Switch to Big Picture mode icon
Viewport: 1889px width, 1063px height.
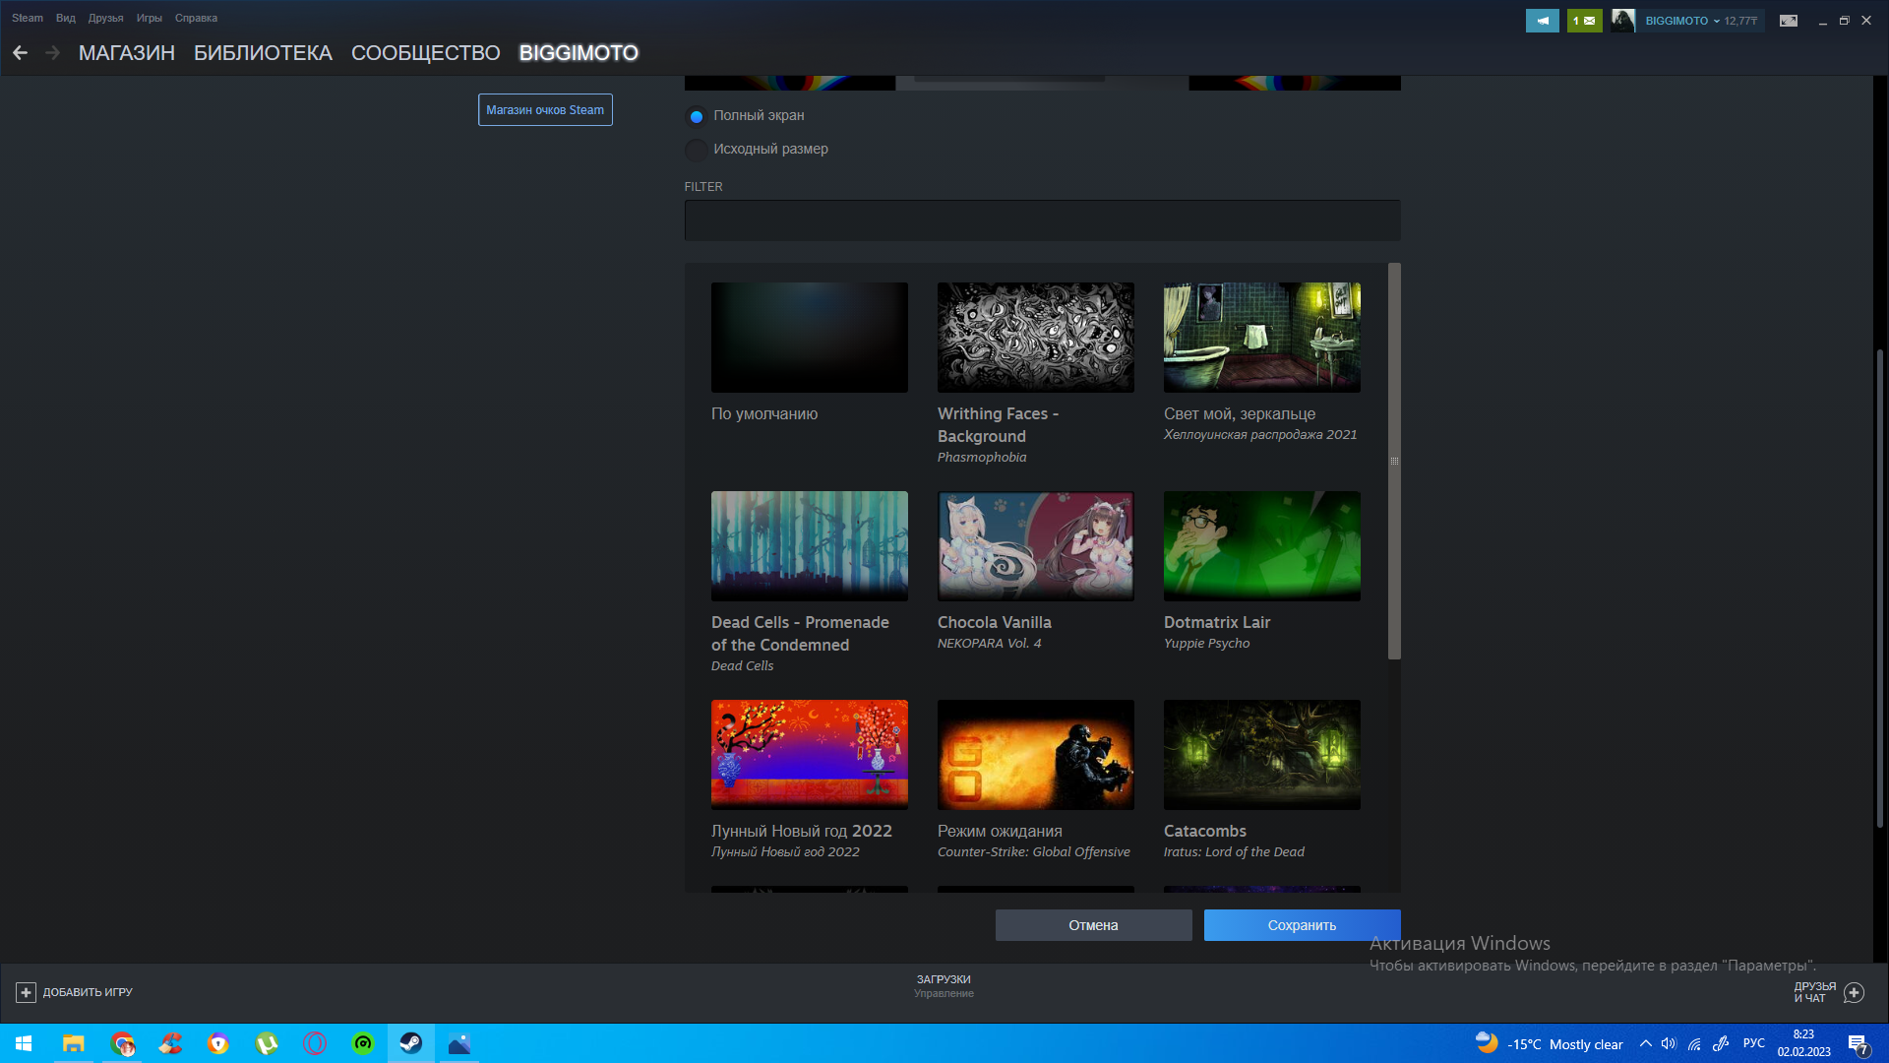click(x=1789, y=21)
